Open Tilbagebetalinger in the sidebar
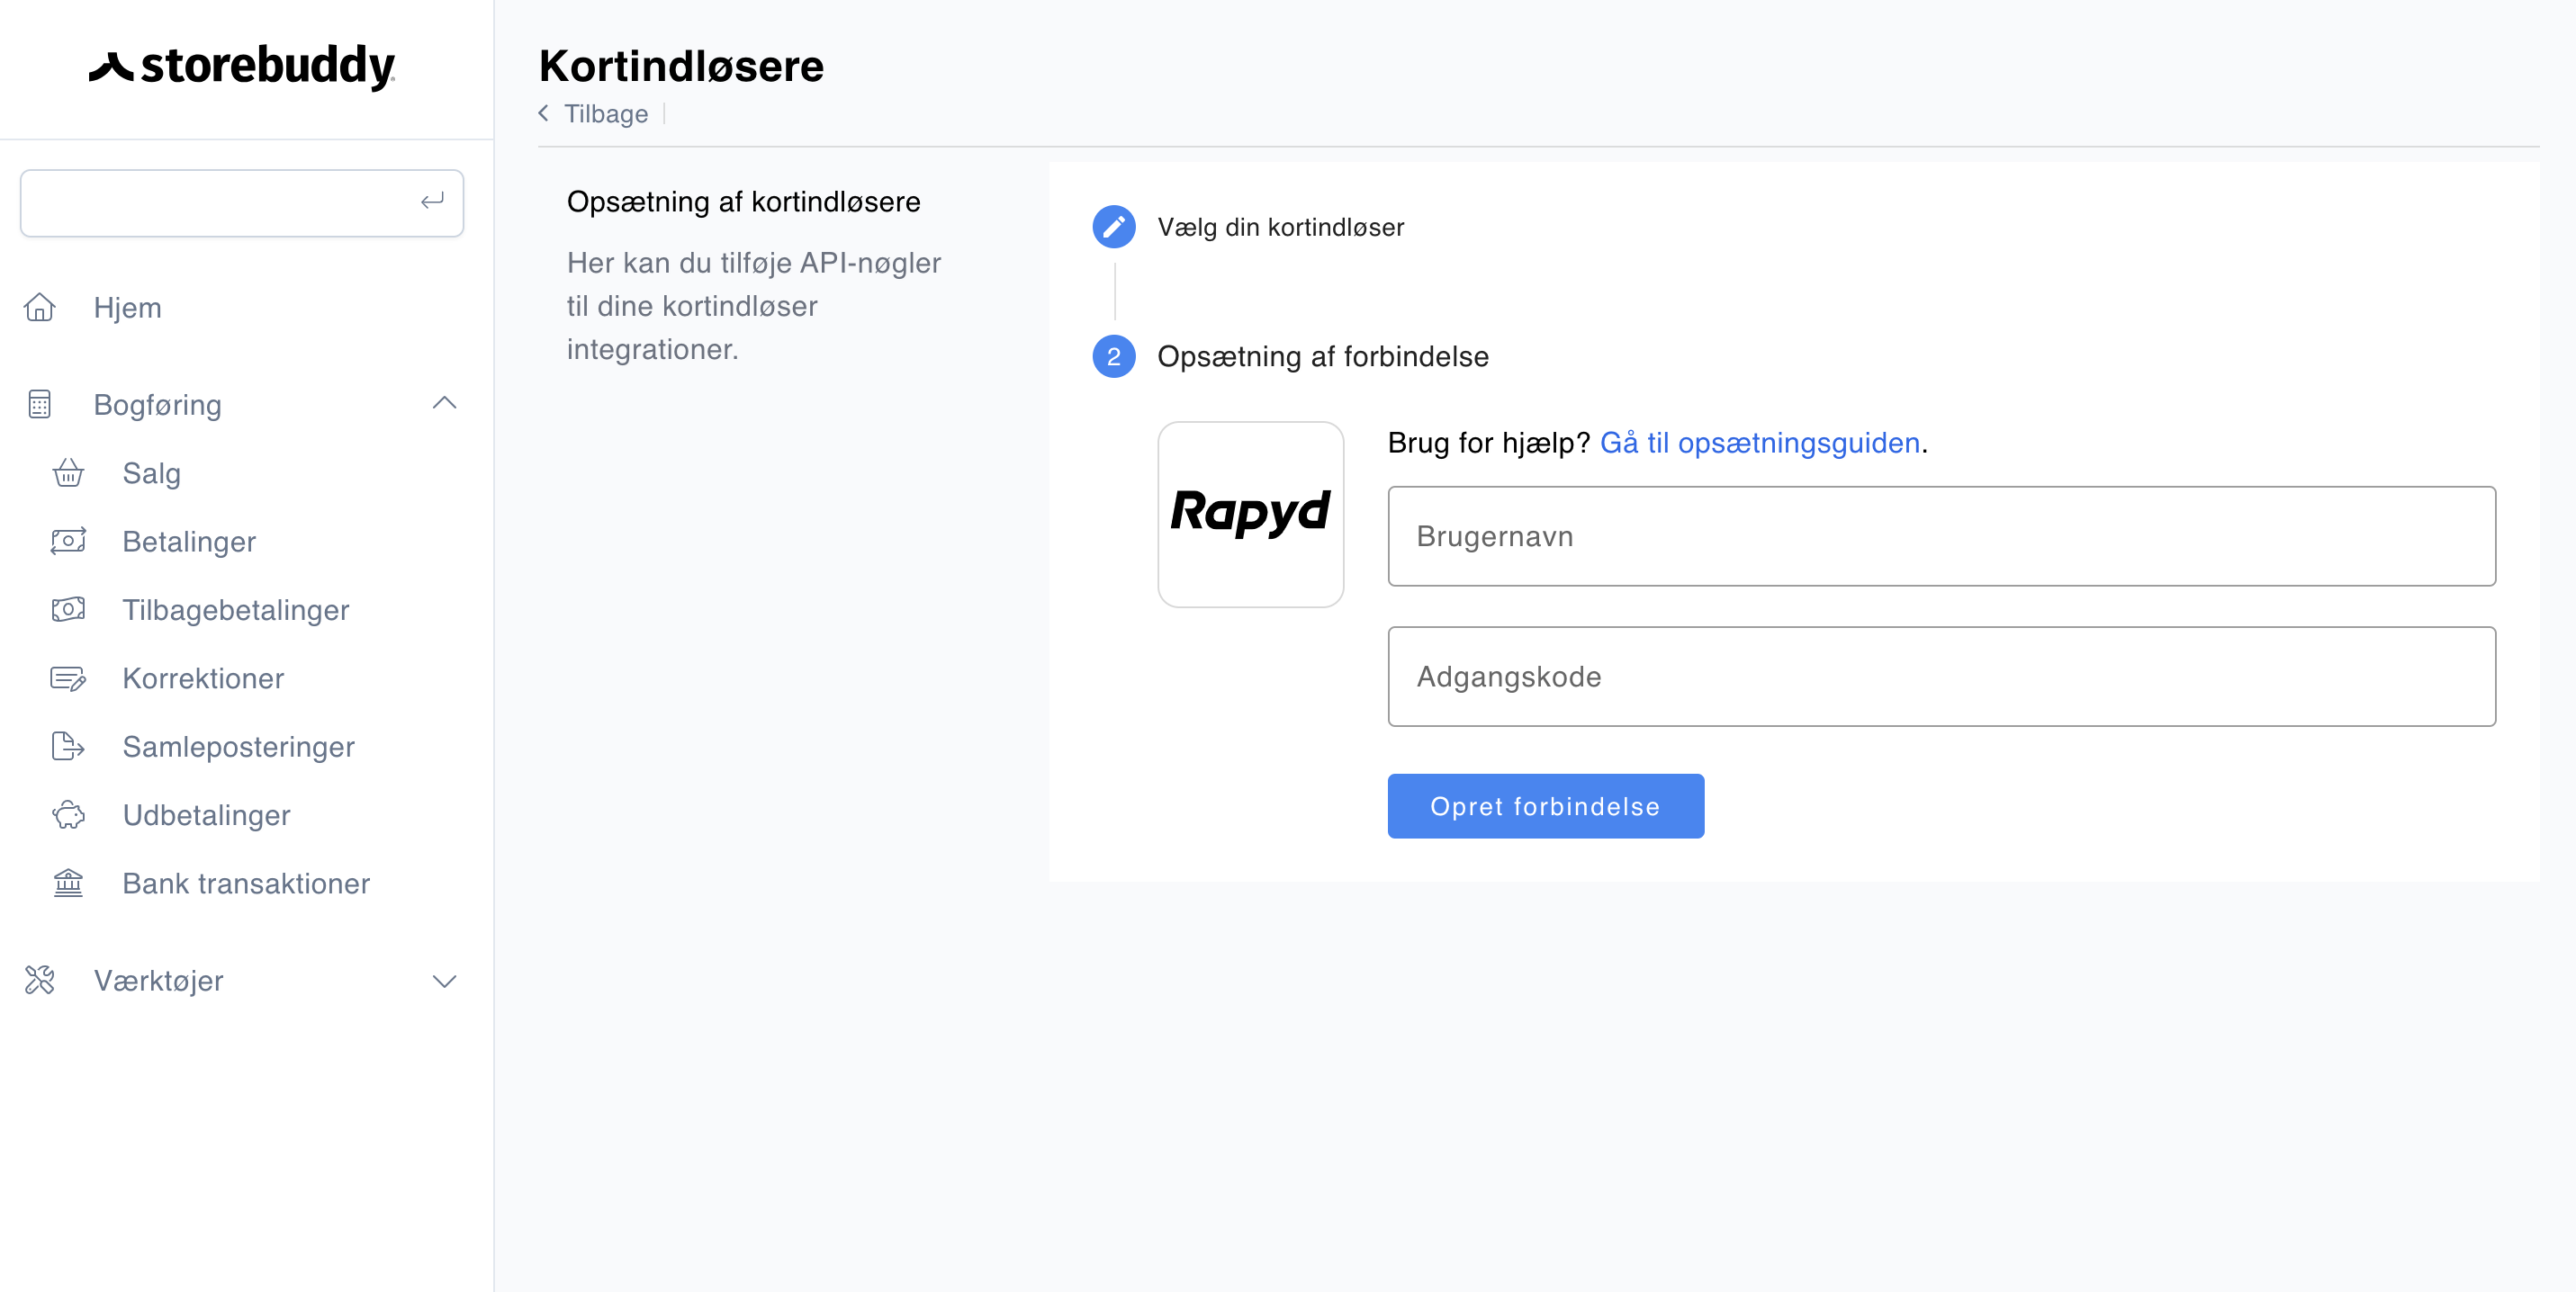 235,609
